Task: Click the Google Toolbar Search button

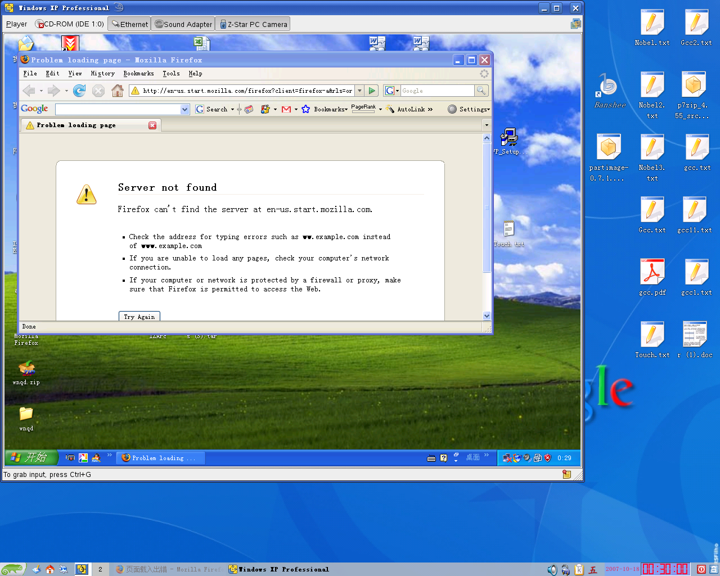Action: [x=211, y=109]
